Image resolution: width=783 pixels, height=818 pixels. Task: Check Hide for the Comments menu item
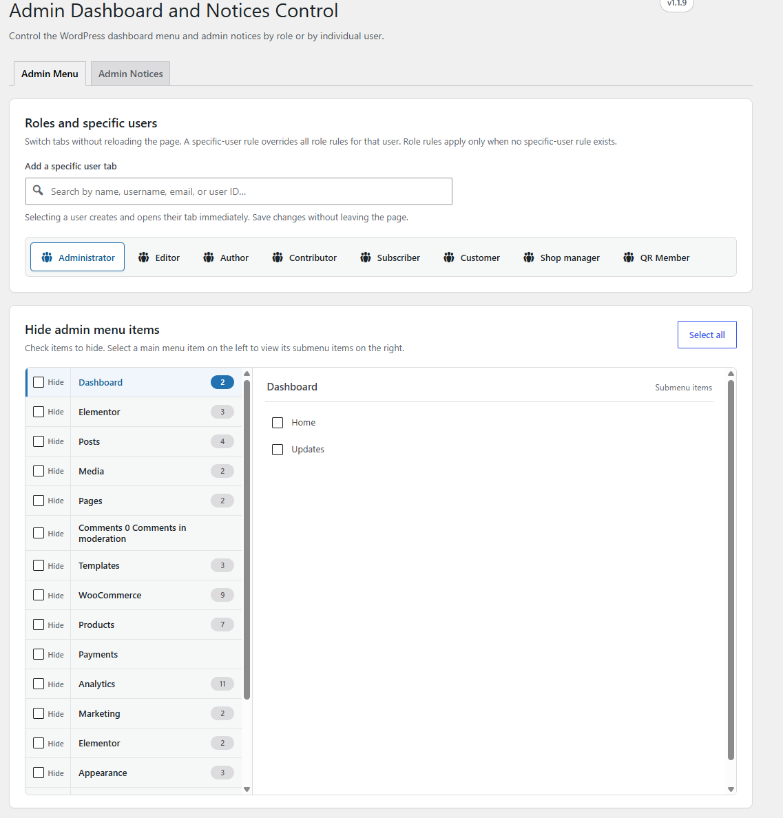point(39,533)
